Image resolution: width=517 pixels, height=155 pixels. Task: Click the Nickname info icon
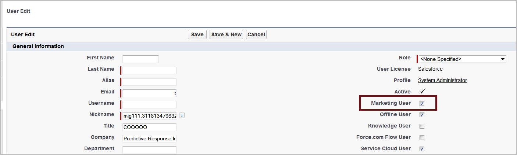[x=182, y=115]
